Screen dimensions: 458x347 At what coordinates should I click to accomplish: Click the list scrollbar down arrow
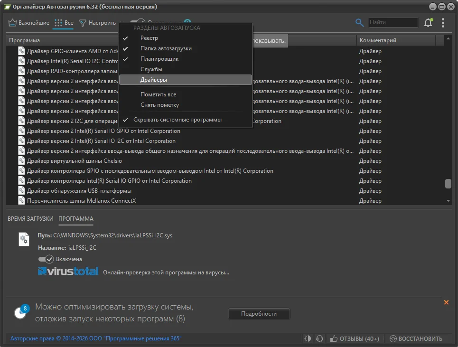click(x=448, y=201)
